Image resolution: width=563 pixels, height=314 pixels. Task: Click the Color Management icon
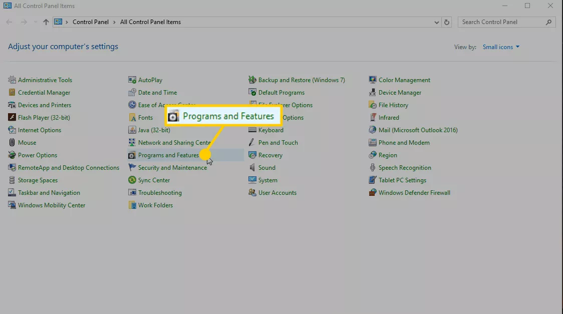(373, 80)
